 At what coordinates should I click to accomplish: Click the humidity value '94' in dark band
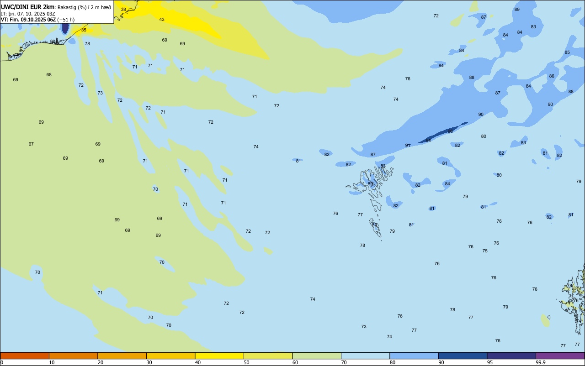tap(428, 140)
